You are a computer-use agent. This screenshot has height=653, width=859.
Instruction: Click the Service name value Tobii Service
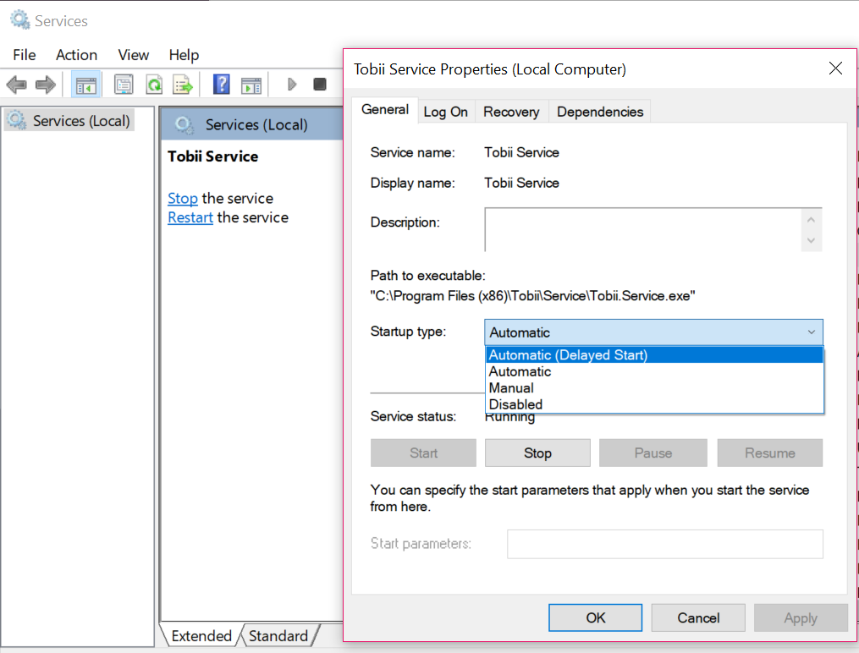(521, 152)
